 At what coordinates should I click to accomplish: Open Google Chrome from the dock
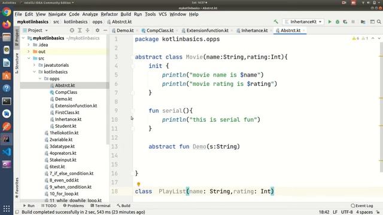[7, 12]
